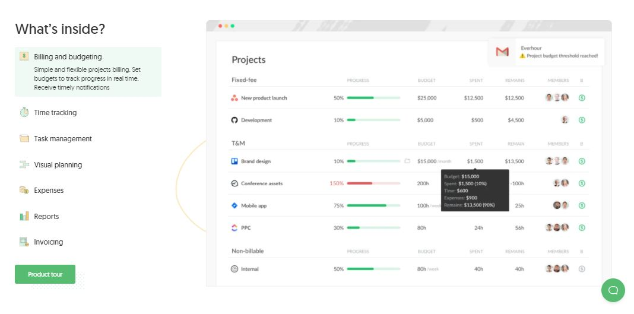Click the Non-billable section heading
The width and height of the screenshot is (634, 314).
point(248,251)
